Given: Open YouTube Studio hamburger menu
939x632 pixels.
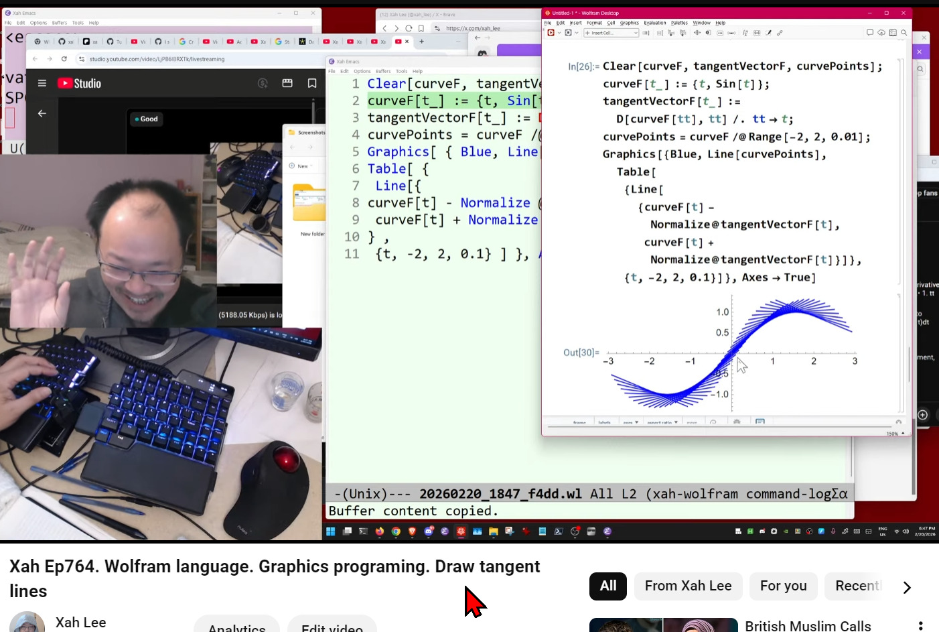Looking at the screenshot, I should (42, 84).
